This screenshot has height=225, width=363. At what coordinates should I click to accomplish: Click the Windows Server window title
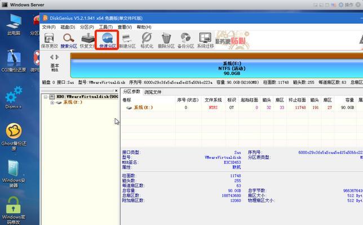tap(27, 4)
